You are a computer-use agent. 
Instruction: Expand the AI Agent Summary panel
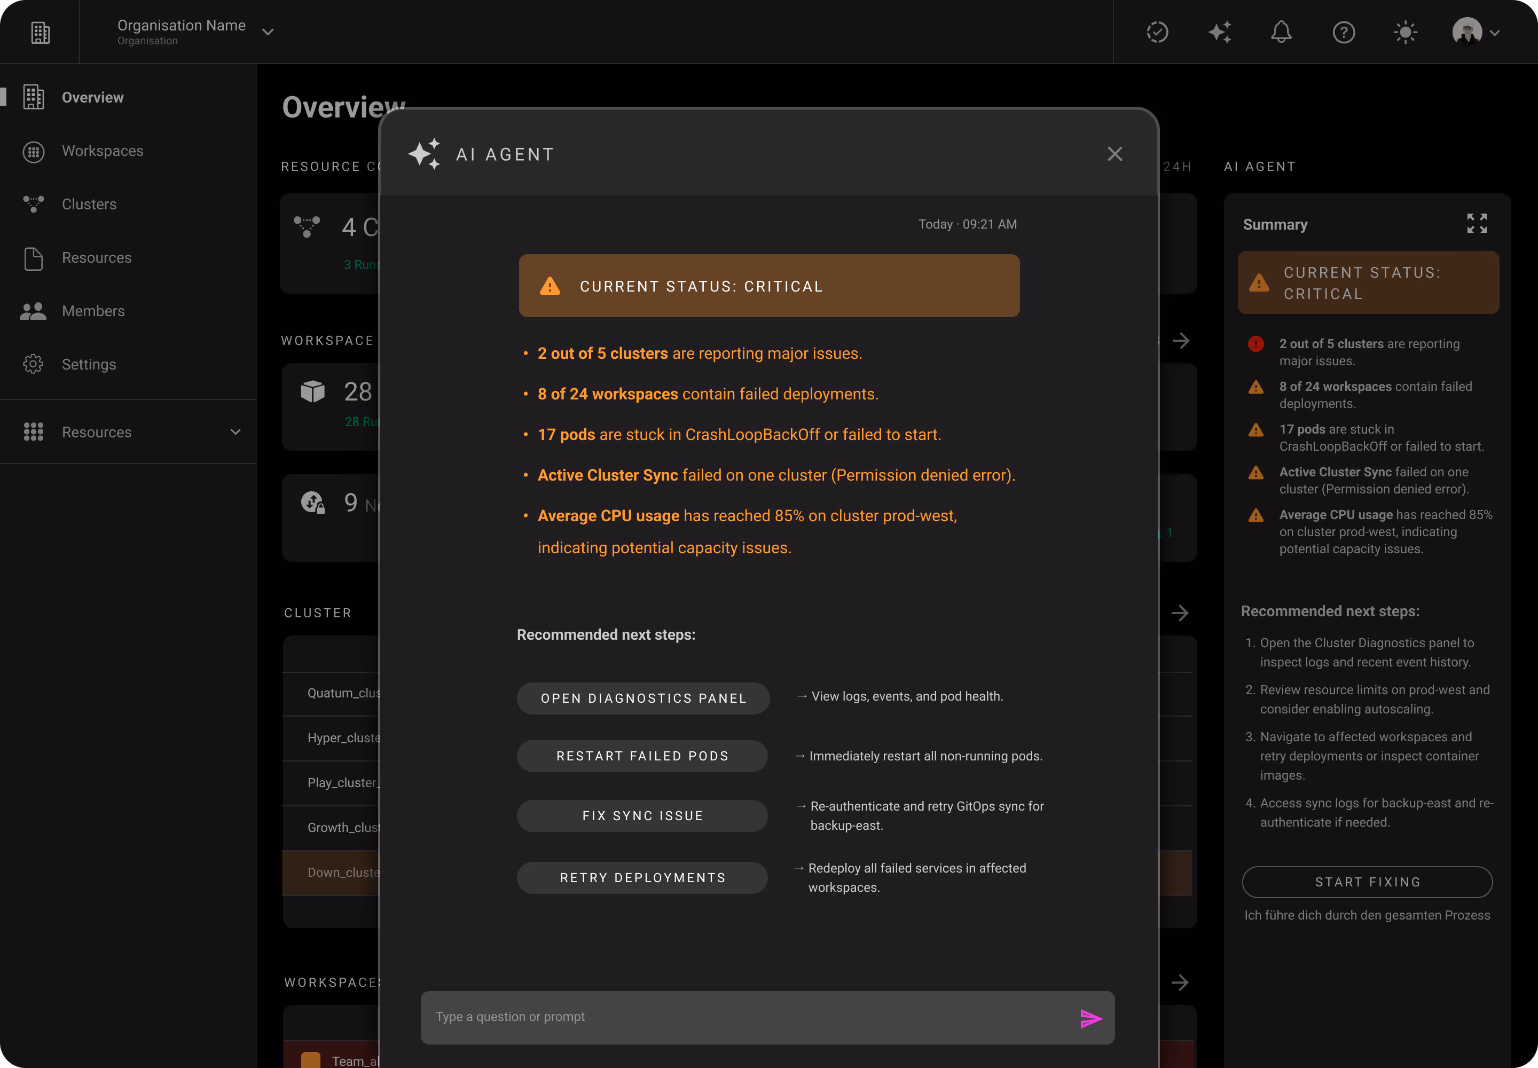coord(1477,224)
